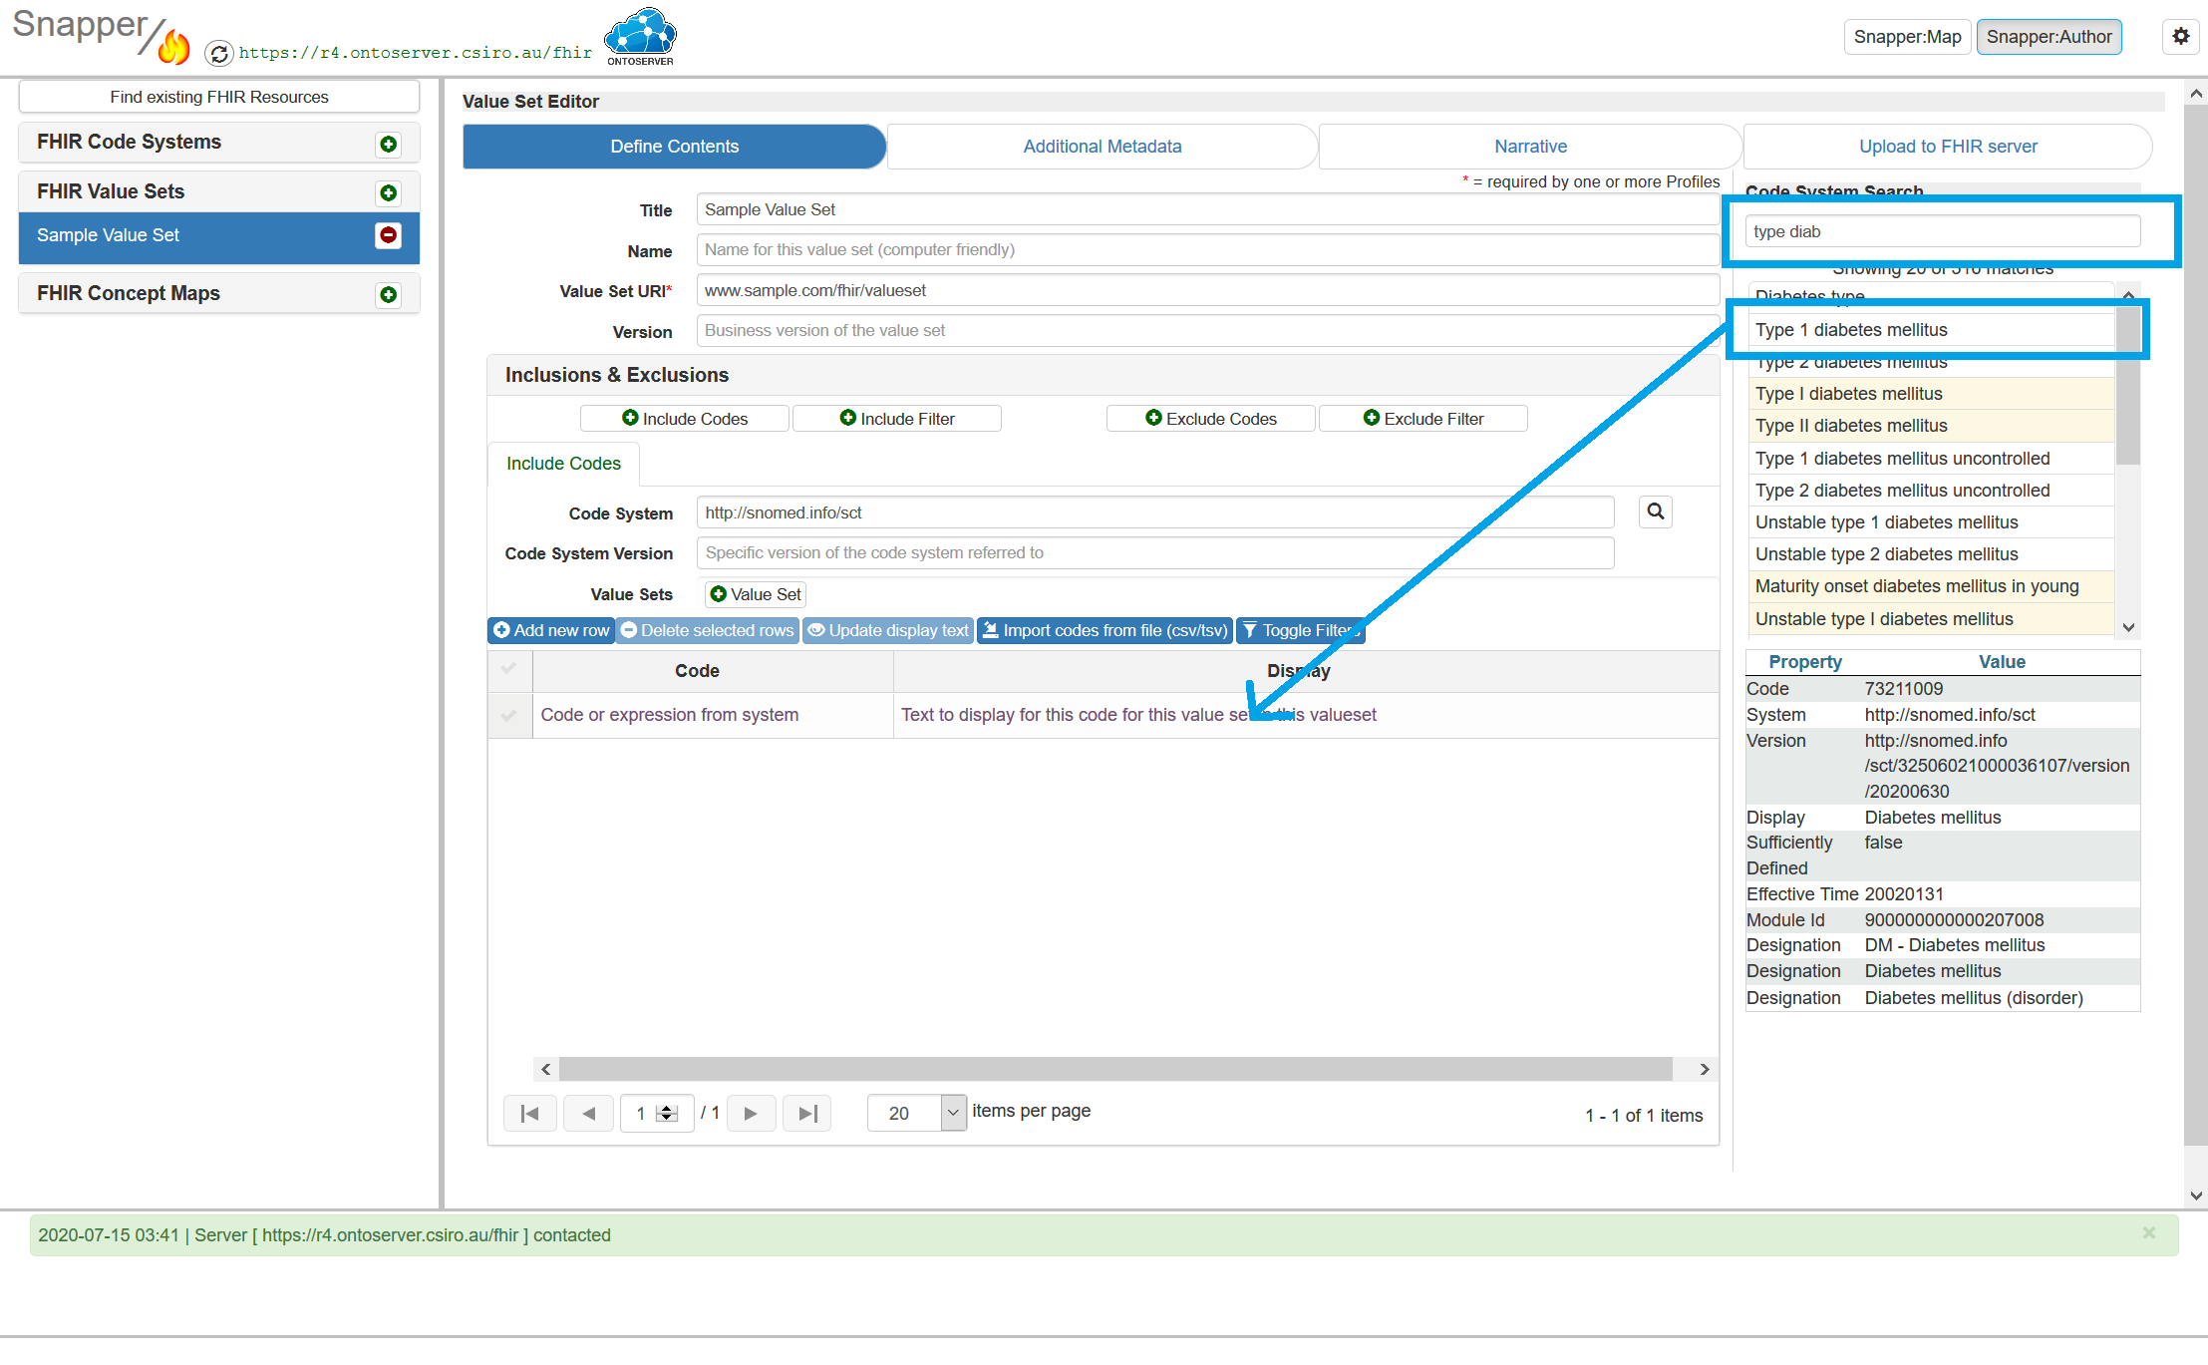Select the Include Codes sub-tab
2208x1365 pixels.
click(563, 464)
